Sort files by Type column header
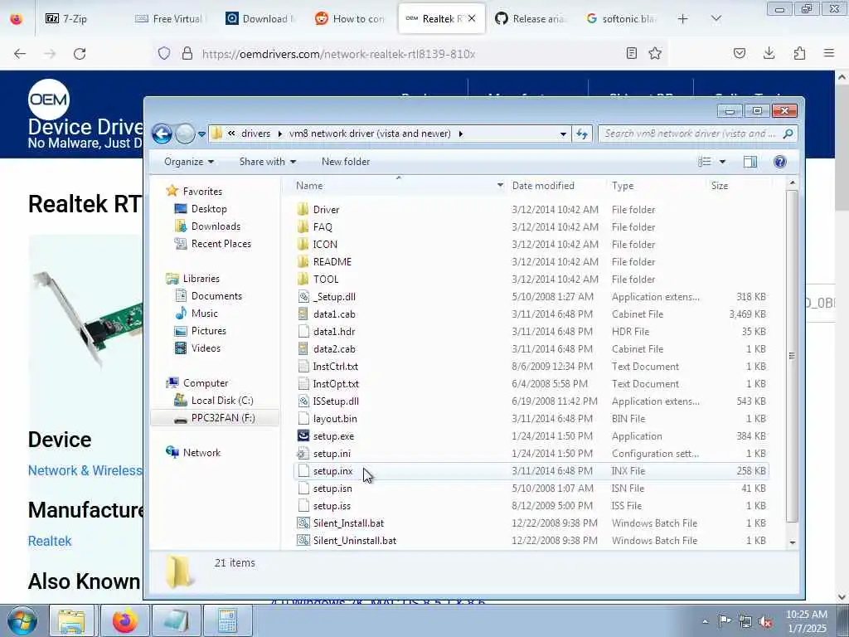Screen dimensions: 849x637 tap(623, 185)
